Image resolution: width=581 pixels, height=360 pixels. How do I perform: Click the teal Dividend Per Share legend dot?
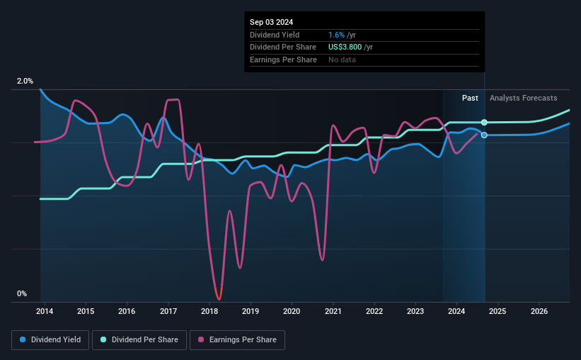[x=103, y=339]
